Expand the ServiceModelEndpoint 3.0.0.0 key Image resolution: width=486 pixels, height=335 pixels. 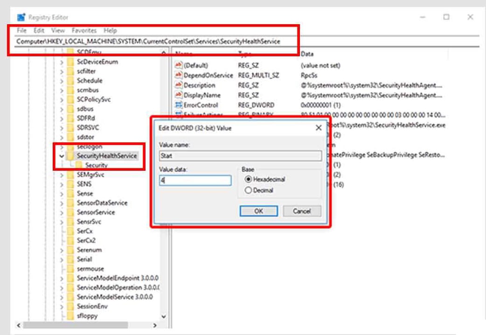(62, 278)
